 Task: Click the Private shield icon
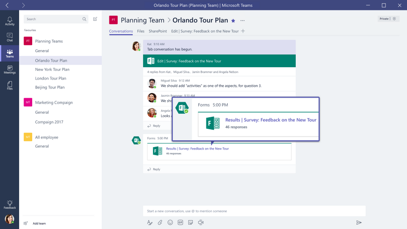[x=394, y=19]
